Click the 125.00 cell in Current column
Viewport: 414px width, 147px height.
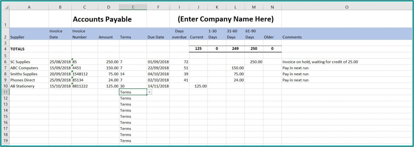[198, 86]
